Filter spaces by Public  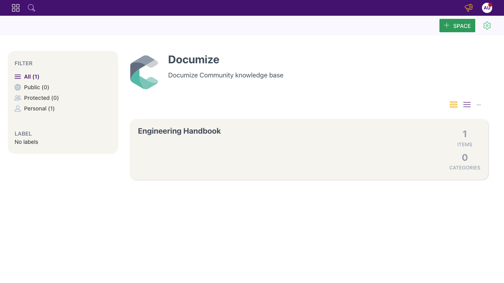[x=32, y=87]
